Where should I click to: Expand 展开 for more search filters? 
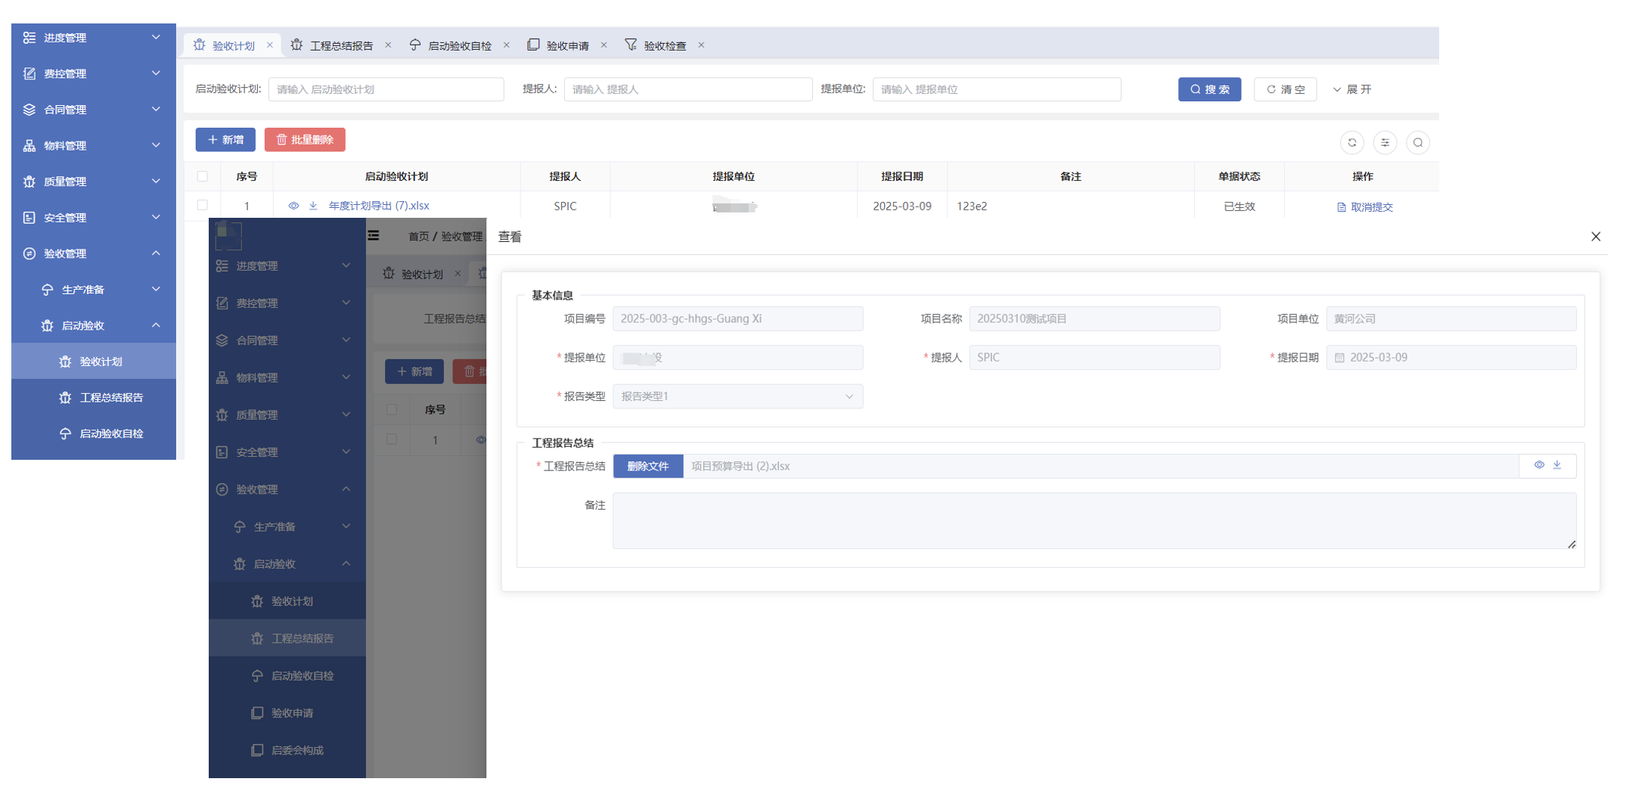(1352, 89)
